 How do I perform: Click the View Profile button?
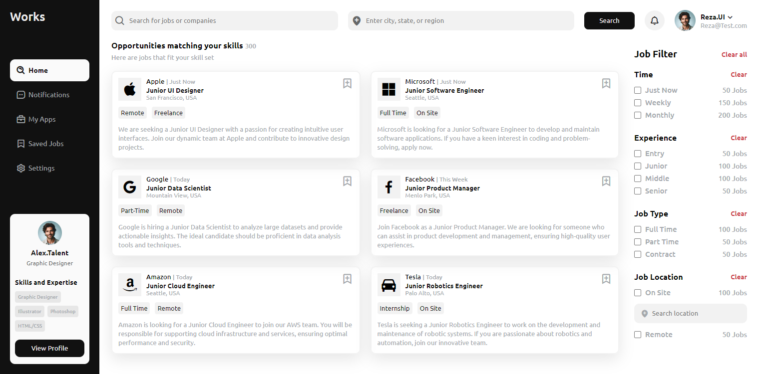coord(49,348)
